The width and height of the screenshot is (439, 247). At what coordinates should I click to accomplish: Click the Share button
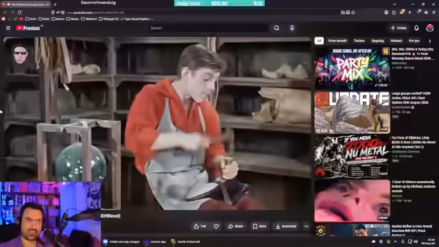[236, 226]
